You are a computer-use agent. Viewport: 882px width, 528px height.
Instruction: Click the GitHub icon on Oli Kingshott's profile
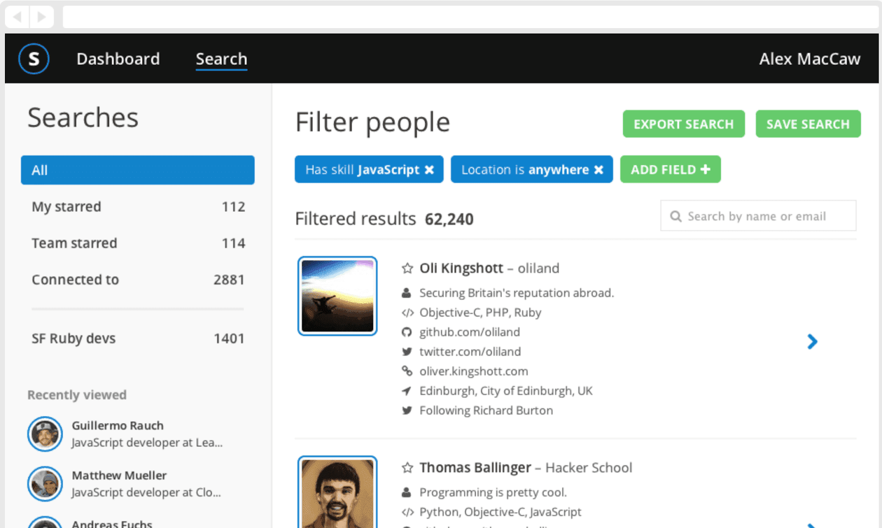point(407,332)
